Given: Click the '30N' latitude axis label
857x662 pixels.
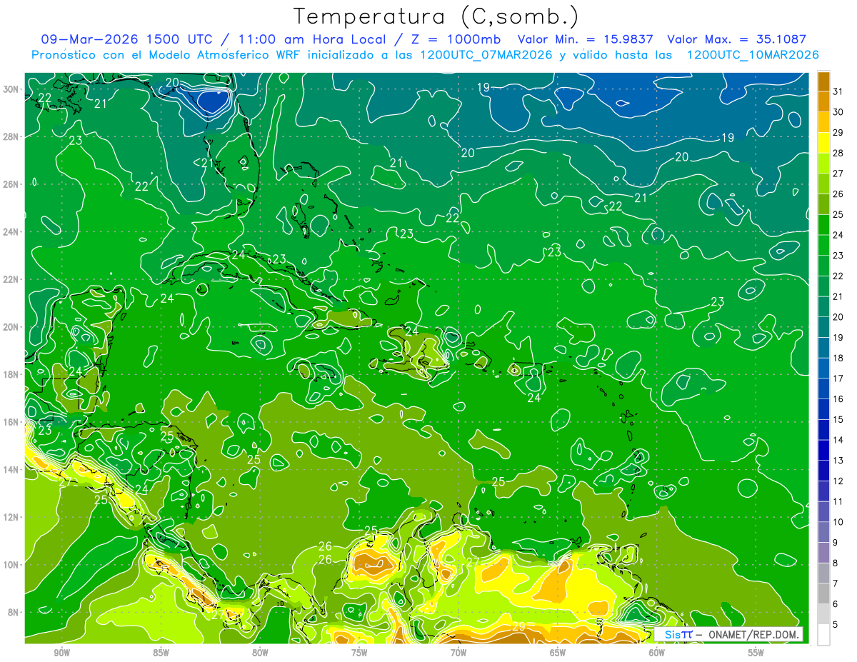Looking at the screenshot, I should [11, 89].
